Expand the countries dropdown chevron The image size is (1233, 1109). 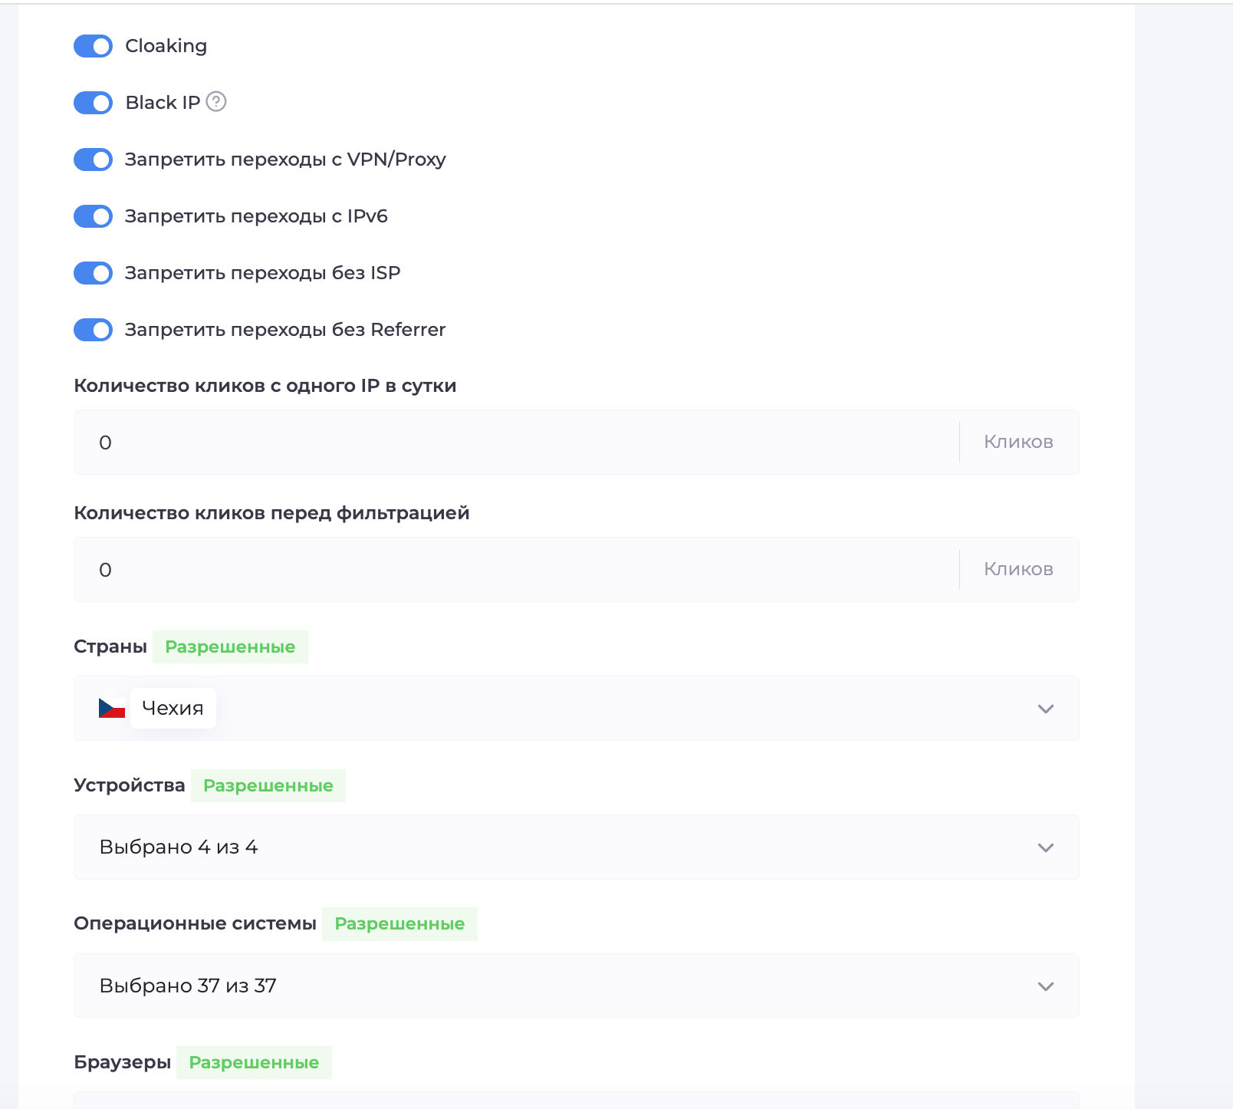(x=1045, y=709)
